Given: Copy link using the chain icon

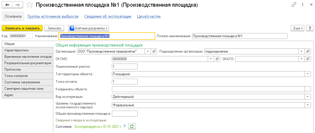Looking at the screenshot, I should pyautogui.click(x=294, y=5).
